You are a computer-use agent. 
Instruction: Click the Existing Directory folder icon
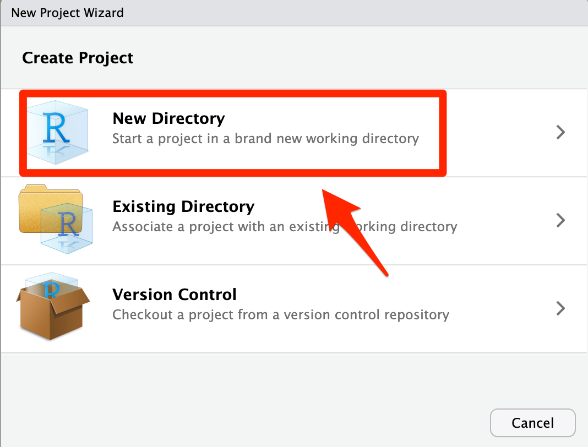coord(56,220)
